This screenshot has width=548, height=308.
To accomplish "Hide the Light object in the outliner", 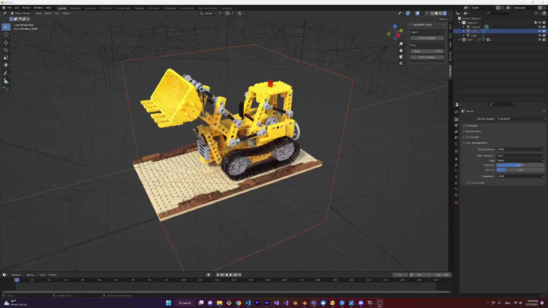I will (x=539, y=35).
